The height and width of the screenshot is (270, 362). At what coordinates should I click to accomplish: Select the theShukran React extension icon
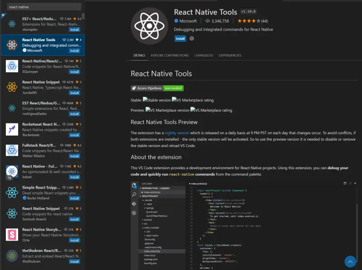[x=12, y=256]
